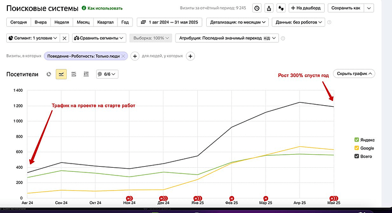Image resolution: width=392 pixels, height=213 pixels.
Task: Click the Сен 24 axis label
Action: tap(61, 203)
